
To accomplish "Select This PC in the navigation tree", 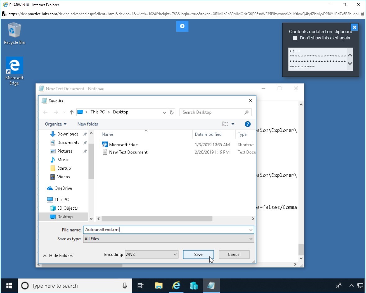I will coord(61,200).
